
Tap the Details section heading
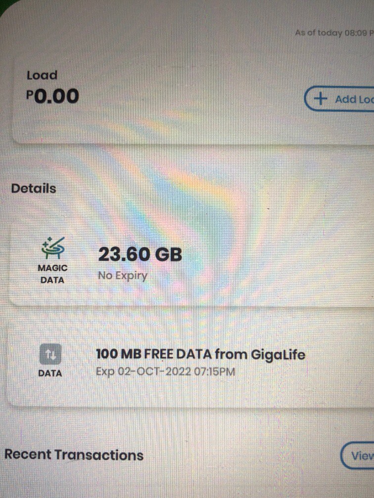[x=34, y=188]
